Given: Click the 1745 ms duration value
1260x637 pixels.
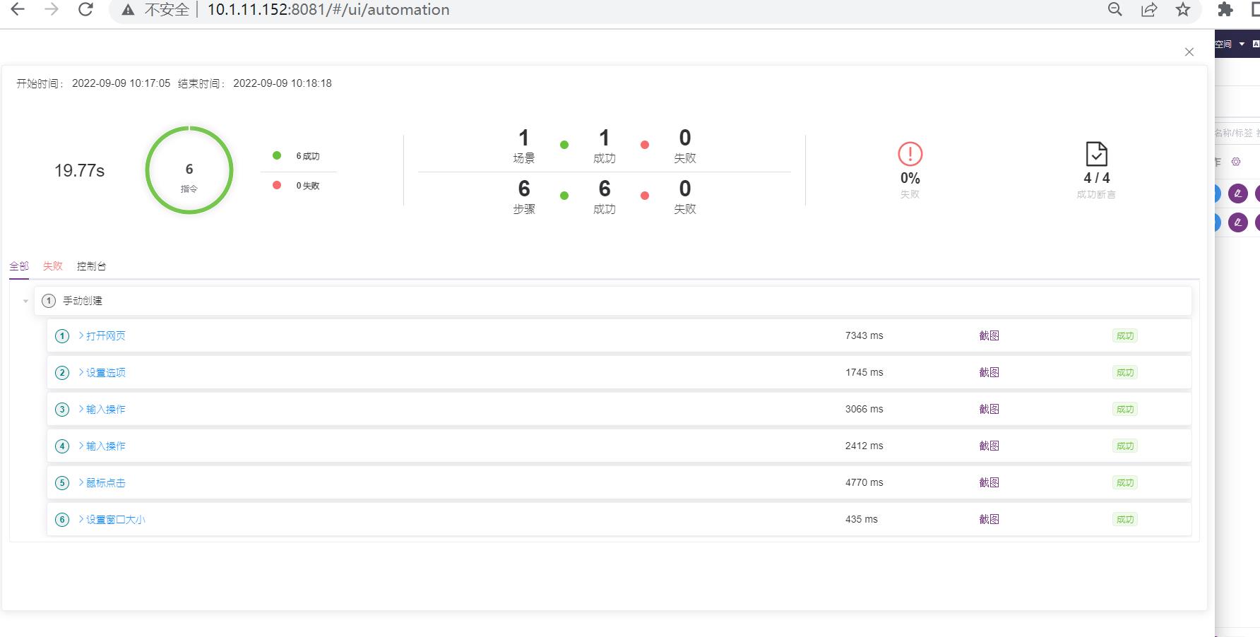Looking at the screenshot, I should coord(864,372).
